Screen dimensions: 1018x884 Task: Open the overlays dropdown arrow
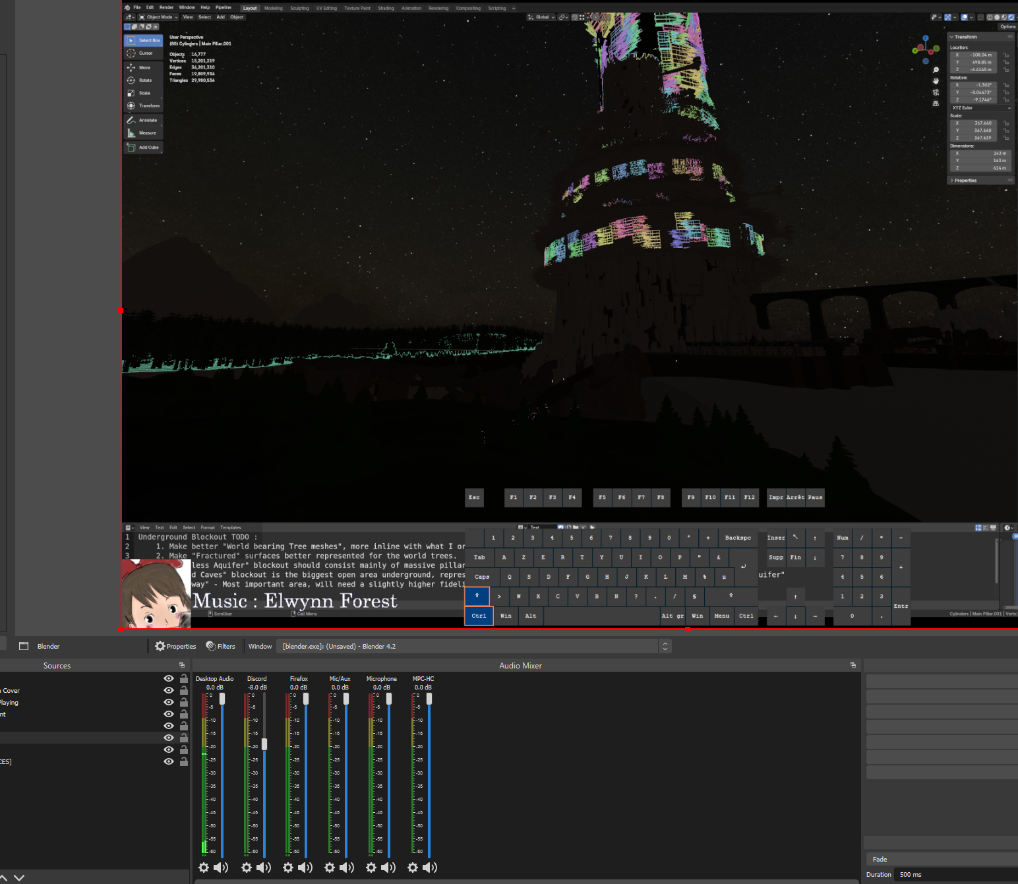tap(971, 17)
